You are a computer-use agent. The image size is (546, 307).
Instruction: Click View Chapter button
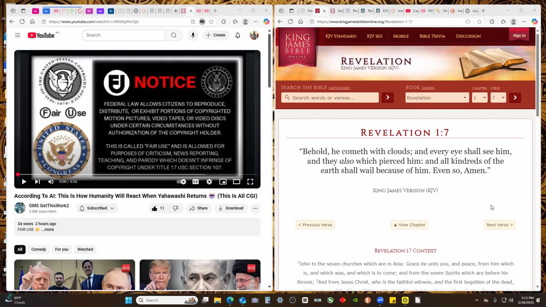point(409,225)
